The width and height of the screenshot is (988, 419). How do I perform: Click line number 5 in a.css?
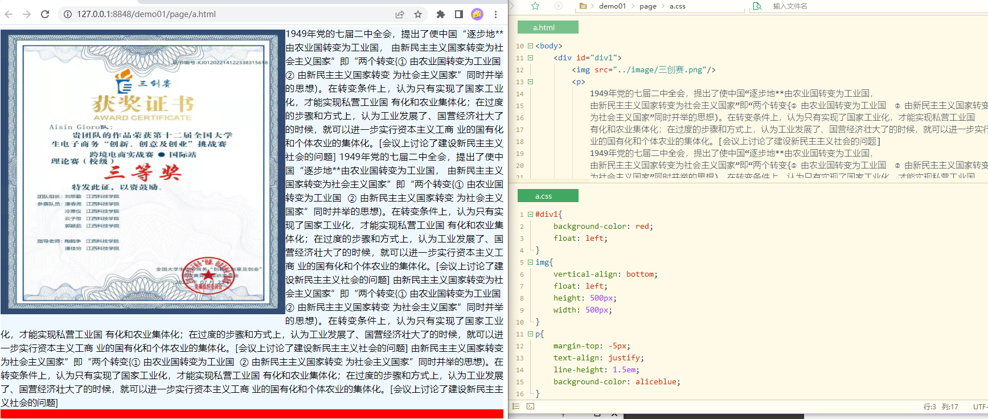pyautogui.click(x=521, y=262)
